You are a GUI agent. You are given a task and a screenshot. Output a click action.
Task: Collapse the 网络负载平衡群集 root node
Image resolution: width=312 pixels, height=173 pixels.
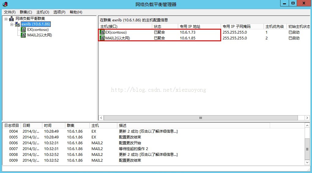point(6,19)
